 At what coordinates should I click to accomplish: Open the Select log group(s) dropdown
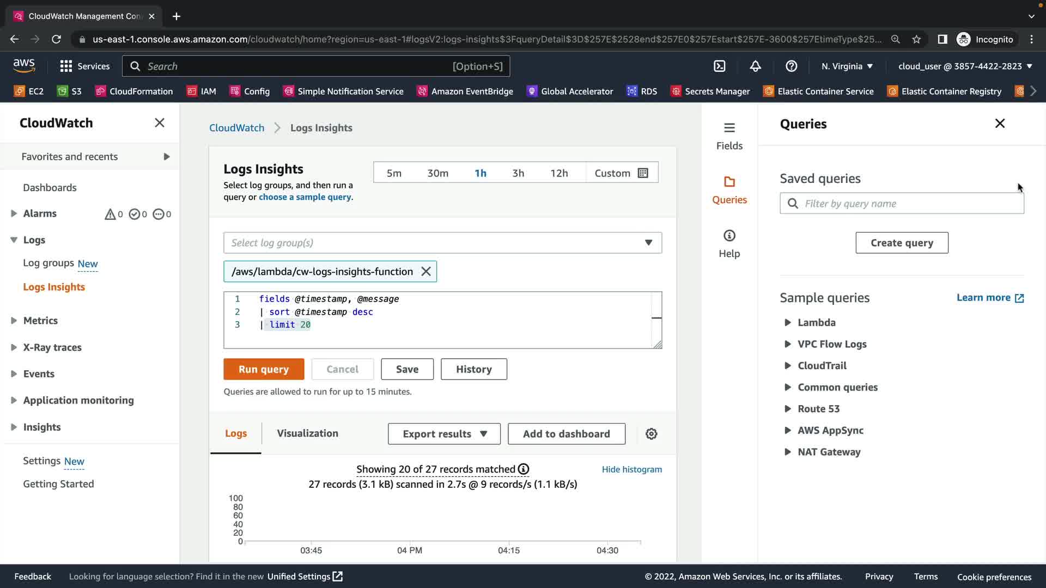[442, 243]
